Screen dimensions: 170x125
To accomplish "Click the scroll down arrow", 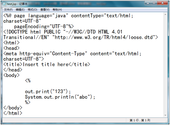I will 165,115.
